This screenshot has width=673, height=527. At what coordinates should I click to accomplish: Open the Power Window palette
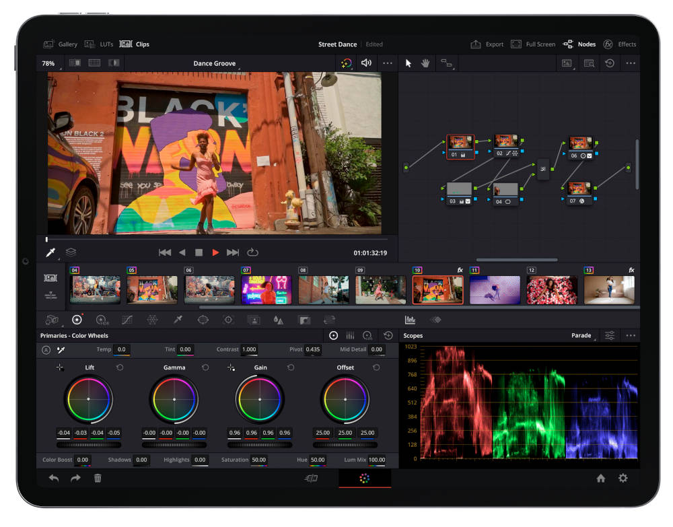pyautogui.click(x=205, y=320)
